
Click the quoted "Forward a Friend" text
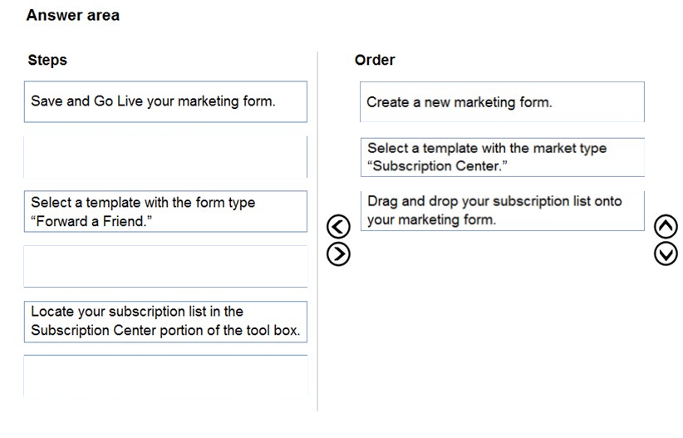coord(91,221)
